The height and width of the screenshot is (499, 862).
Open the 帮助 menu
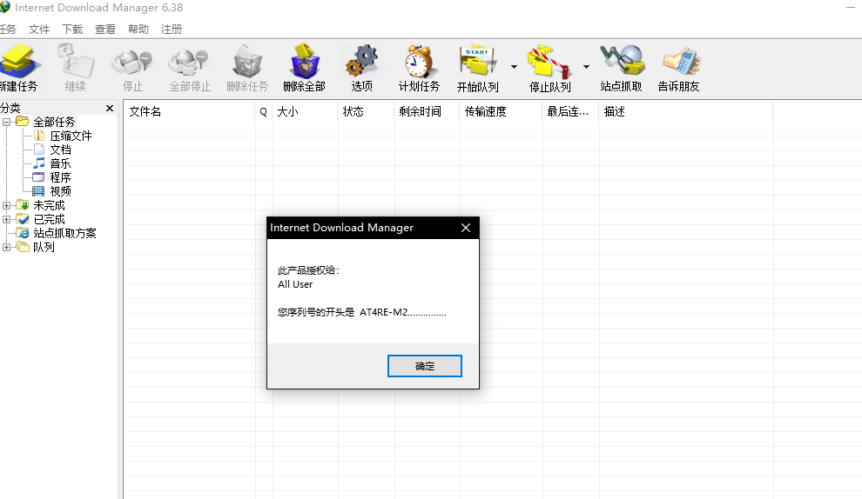(x=138, y=29)
